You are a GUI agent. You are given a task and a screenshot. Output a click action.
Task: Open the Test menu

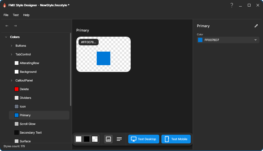pos(15,15)
